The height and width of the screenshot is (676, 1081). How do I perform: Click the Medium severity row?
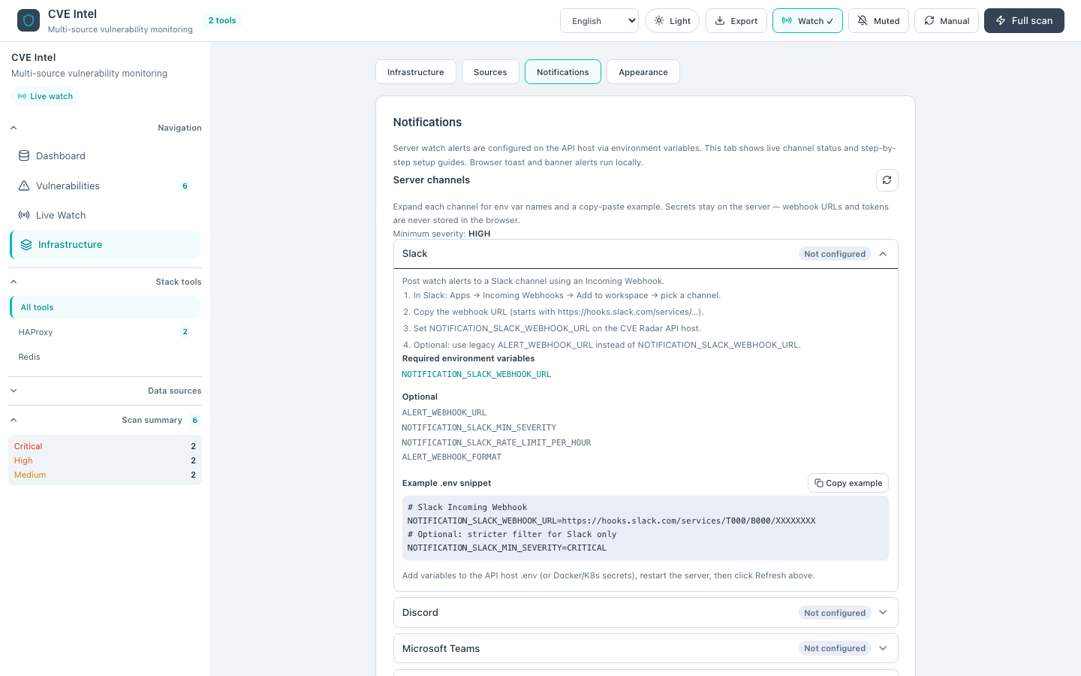tap(105, 475)
